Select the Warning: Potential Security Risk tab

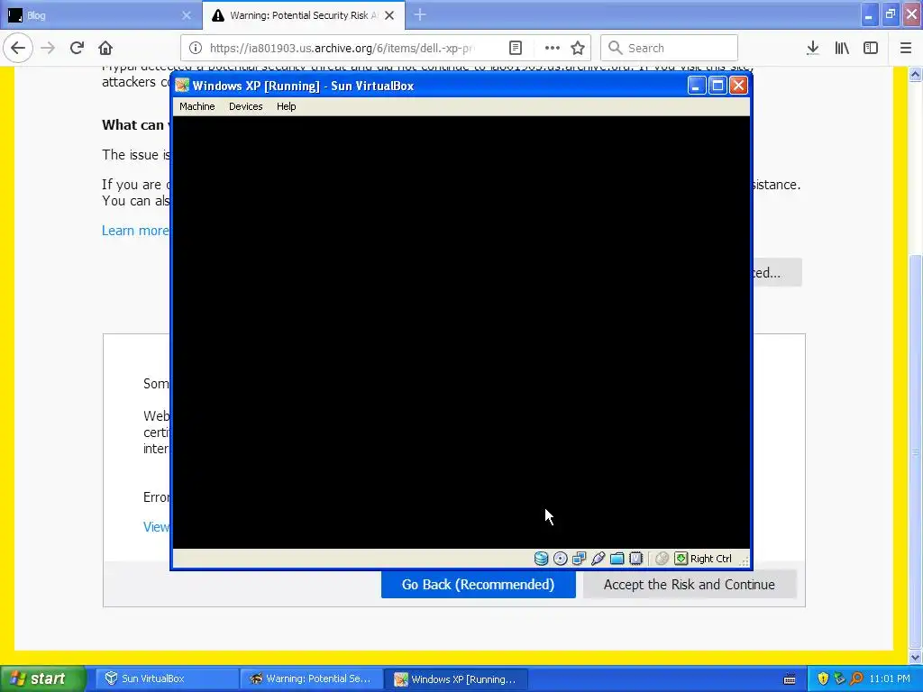point(304,15)
